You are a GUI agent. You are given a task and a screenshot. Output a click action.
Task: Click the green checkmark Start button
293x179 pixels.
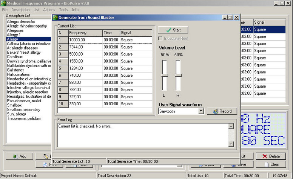[173, 30]
